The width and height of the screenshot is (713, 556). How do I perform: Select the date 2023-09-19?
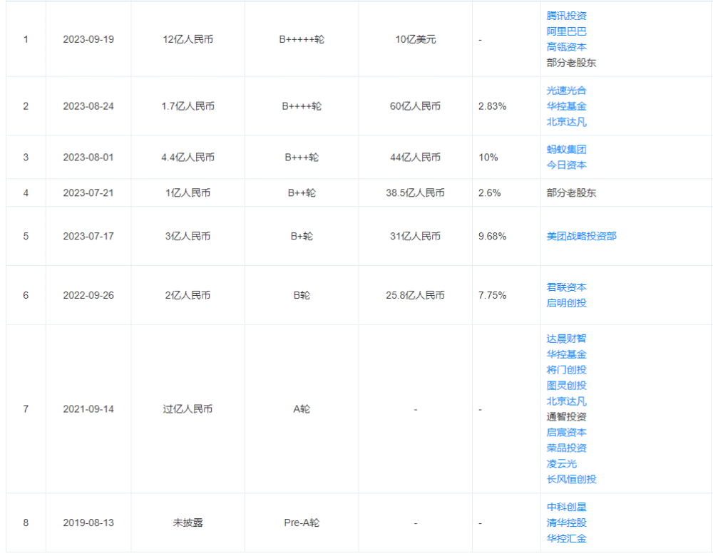pyautogui.click(x=88, y=39)
